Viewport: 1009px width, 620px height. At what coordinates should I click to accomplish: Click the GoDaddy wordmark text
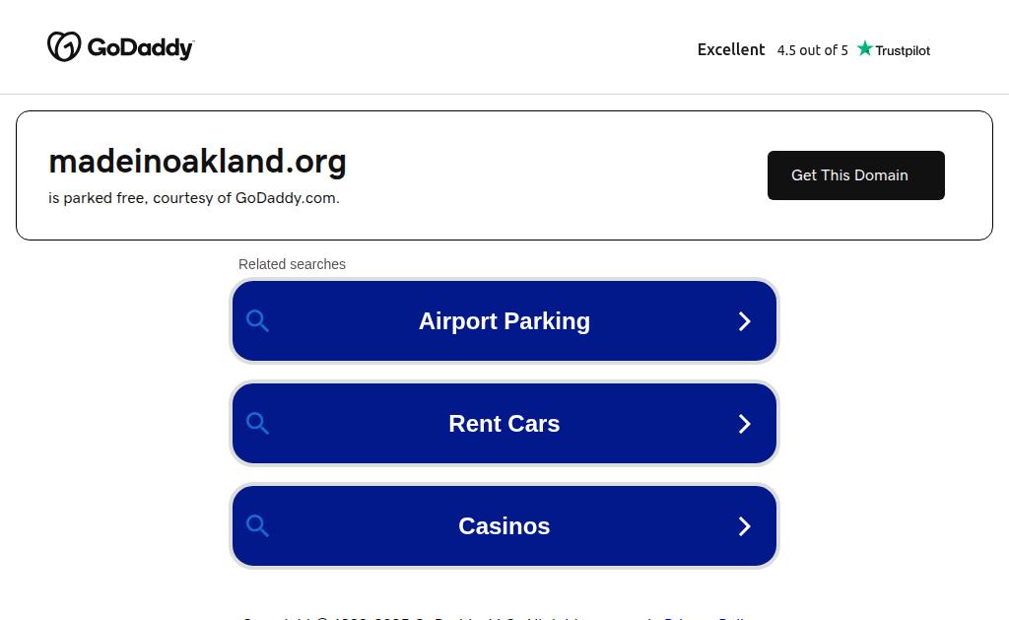[x=140, y=48]
